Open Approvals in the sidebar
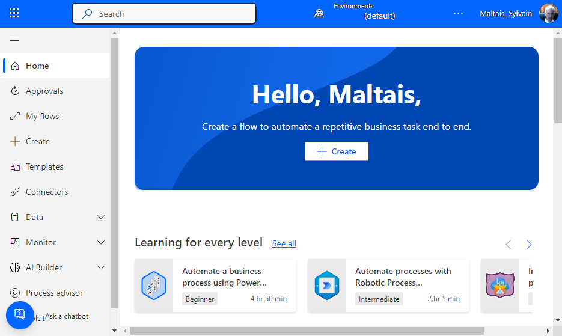 (44, 91)
